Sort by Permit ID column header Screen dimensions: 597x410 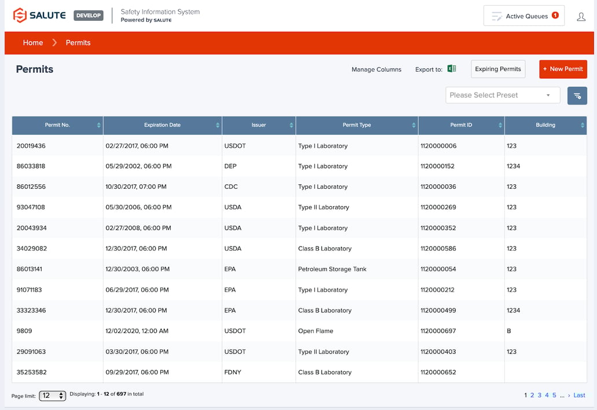461,125
